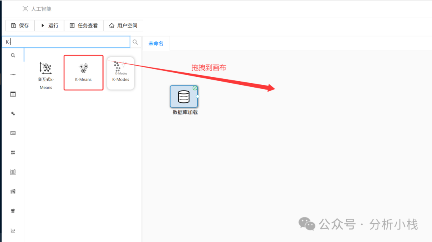Click the icon left of 人工智能
The width and height of the screenshot is (432, 242).
[25, 9]
